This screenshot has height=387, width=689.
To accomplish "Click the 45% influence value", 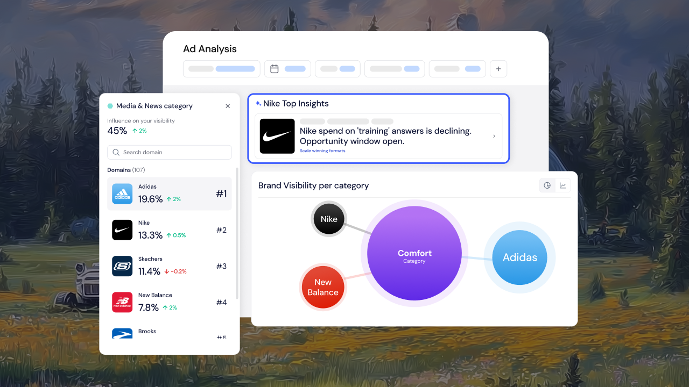I will pyautogui.click(x=117, y=131).
